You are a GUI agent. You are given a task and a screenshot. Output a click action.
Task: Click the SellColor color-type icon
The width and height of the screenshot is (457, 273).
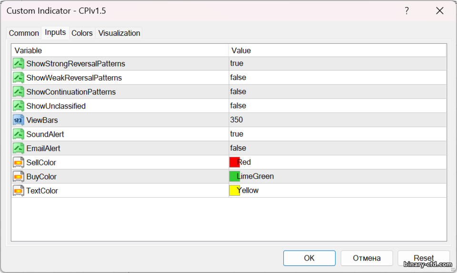tap(19, 162)
